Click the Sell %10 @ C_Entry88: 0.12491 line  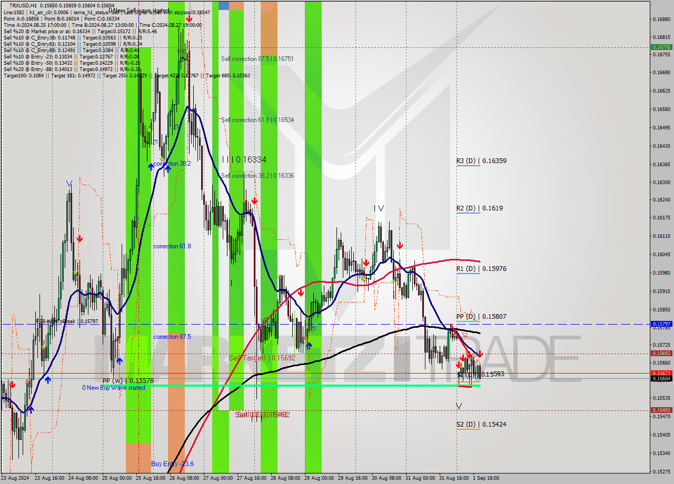[x=71, y=50]
